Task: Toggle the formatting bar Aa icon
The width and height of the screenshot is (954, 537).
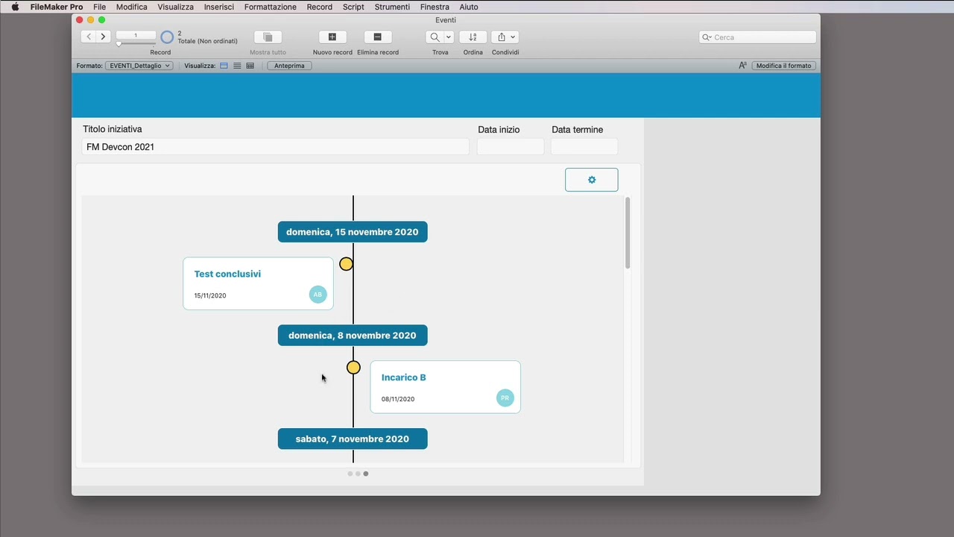Action: tap(742, 66)
